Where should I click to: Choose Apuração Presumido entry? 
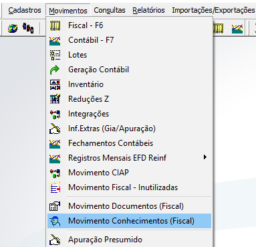[129, 240]
